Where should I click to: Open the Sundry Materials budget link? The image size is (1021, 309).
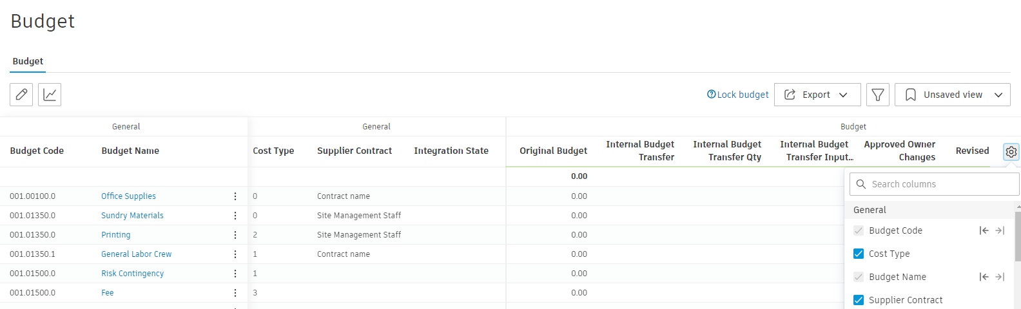132,216
